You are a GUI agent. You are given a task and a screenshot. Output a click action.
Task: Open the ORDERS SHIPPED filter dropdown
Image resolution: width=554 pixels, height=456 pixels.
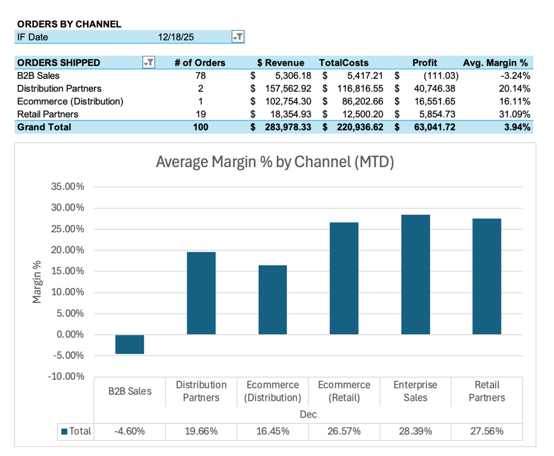pyautogui.click(x=148, y=63)
